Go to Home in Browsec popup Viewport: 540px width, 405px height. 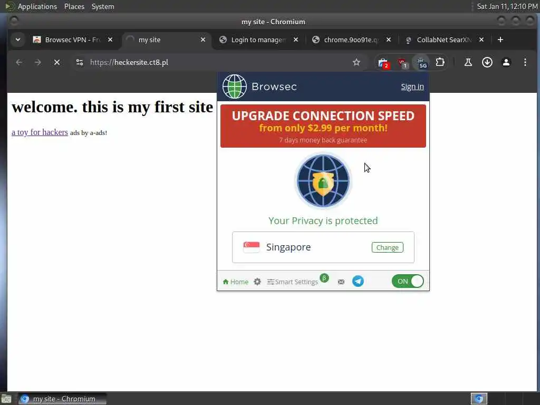236,282
